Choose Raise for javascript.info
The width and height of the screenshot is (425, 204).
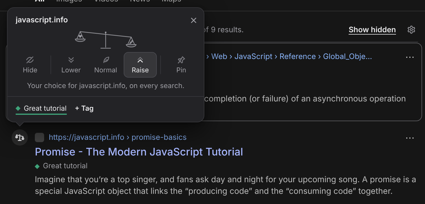(140, 65)
